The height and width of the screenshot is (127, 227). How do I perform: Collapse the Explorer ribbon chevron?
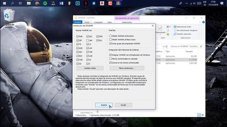click(x=200, y=22)
